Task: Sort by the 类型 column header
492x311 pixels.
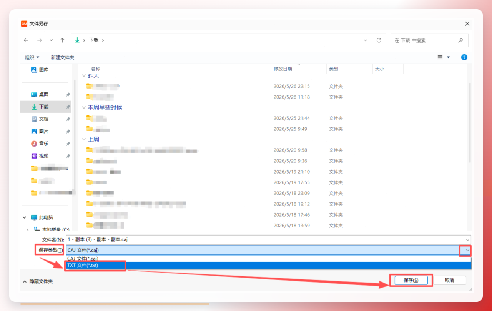Action: [333, 69]
